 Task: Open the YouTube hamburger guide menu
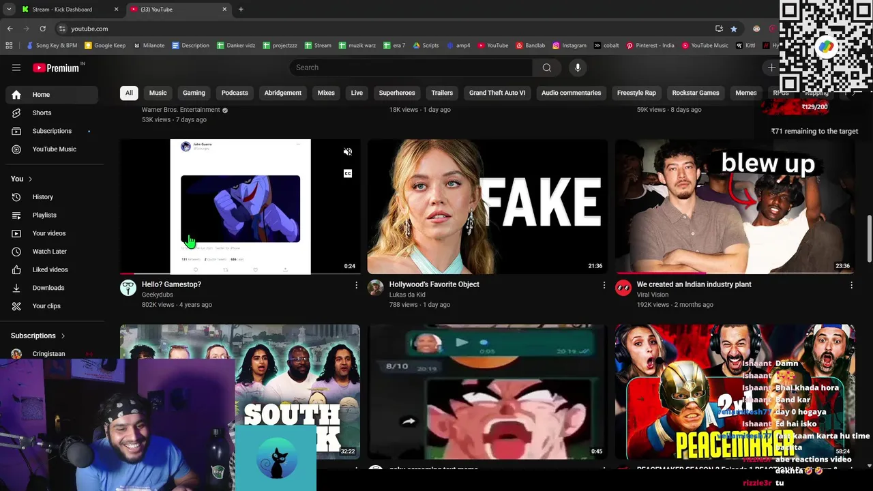tap(16, 68)
